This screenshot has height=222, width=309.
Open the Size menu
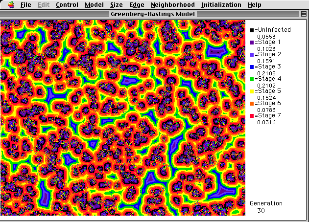(x=117, y=5)
